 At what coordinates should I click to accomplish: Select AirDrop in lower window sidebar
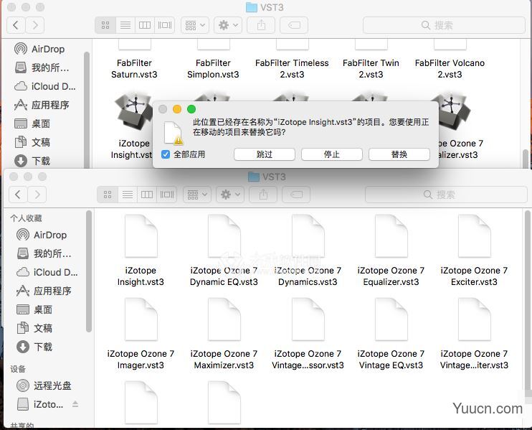point(42,235)
